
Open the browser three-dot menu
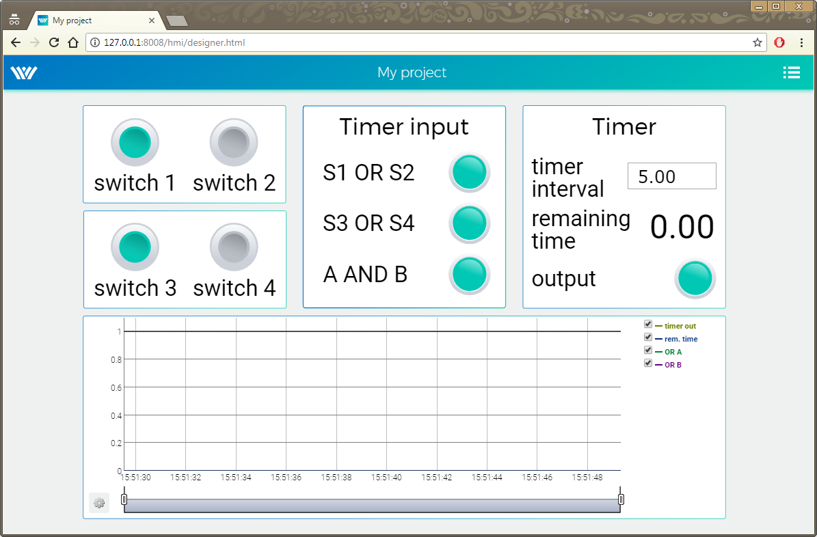[x=801, y=43]
